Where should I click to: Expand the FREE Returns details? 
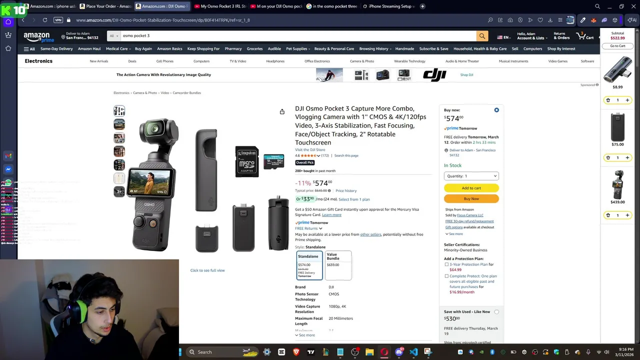click(308, 228)
